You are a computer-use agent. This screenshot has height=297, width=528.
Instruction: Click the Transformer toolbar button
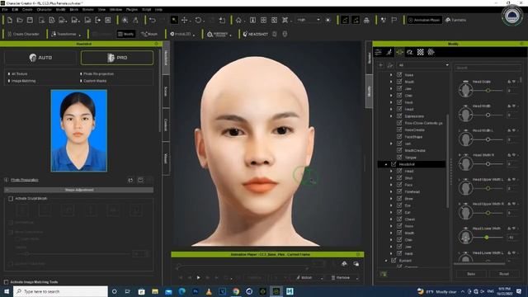(x=64, y=34)
